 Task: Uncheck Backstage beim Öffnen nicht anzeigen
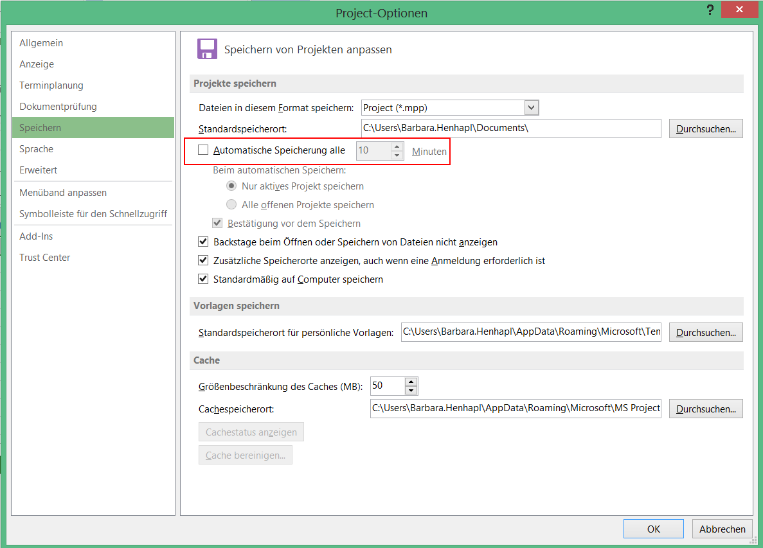pyautogui.click(x=203, y=242)
